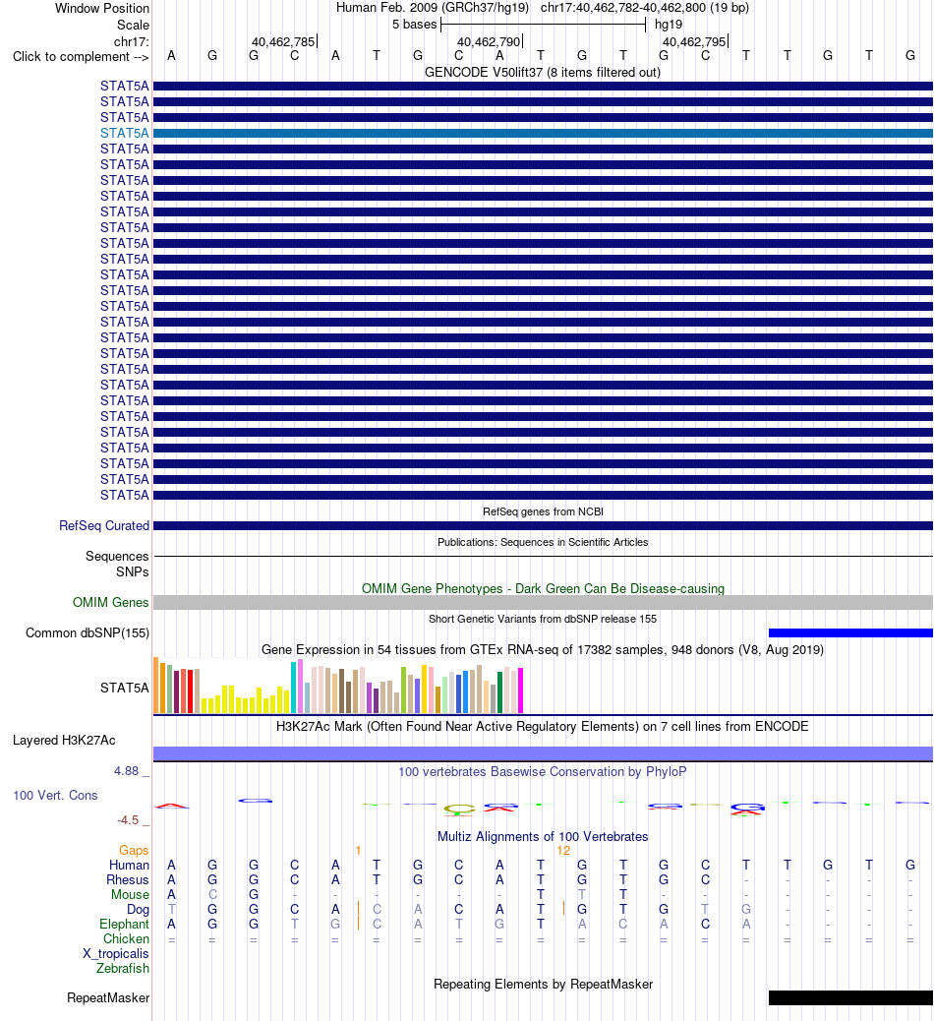This screenshot has width=934, height=1021.
Task: Open '100 vertebrates Basewise Conservation by PhyloP' title
Action: coord(543,771)
